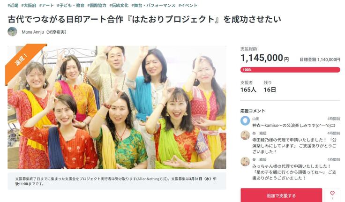
Task: Select the #国際協力 tag
Action: (x=97, y=6)
